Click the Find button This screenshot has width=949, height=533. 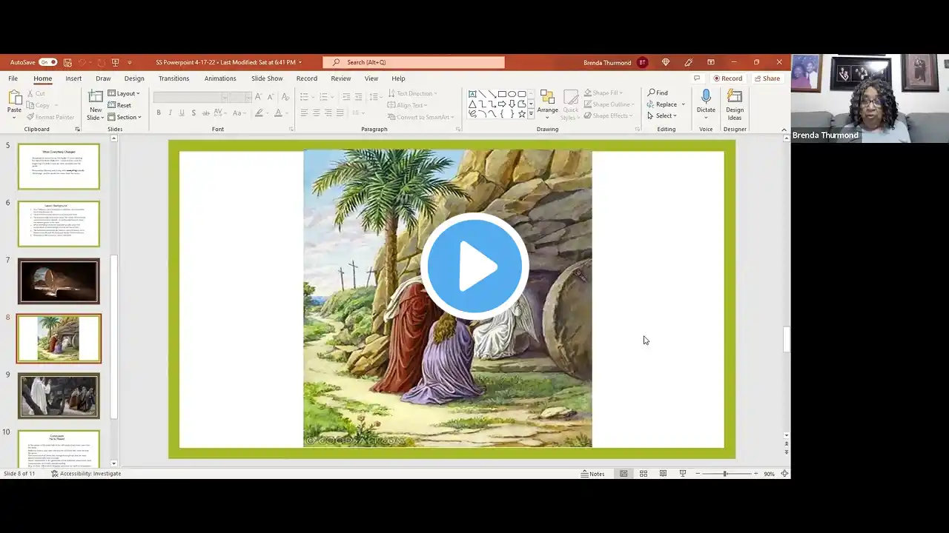tap(658, 93)
